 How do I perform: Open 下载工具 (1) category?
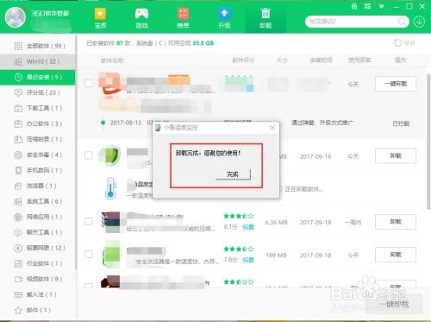coord(38,108)
